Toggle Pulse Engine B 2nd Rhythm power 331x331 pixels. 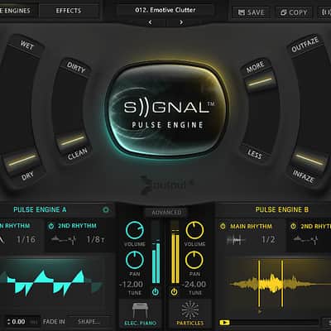click(293, 226)
